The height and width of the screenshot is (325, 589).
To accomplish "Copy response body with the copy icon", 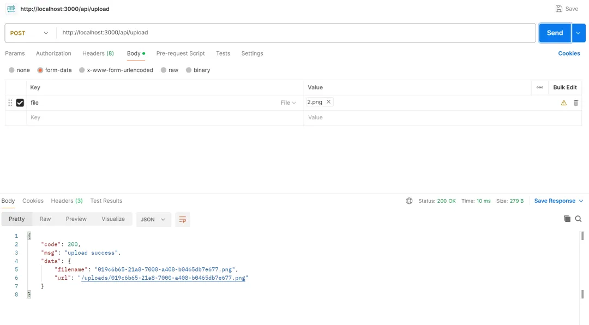I will click(x=567, y=219).
